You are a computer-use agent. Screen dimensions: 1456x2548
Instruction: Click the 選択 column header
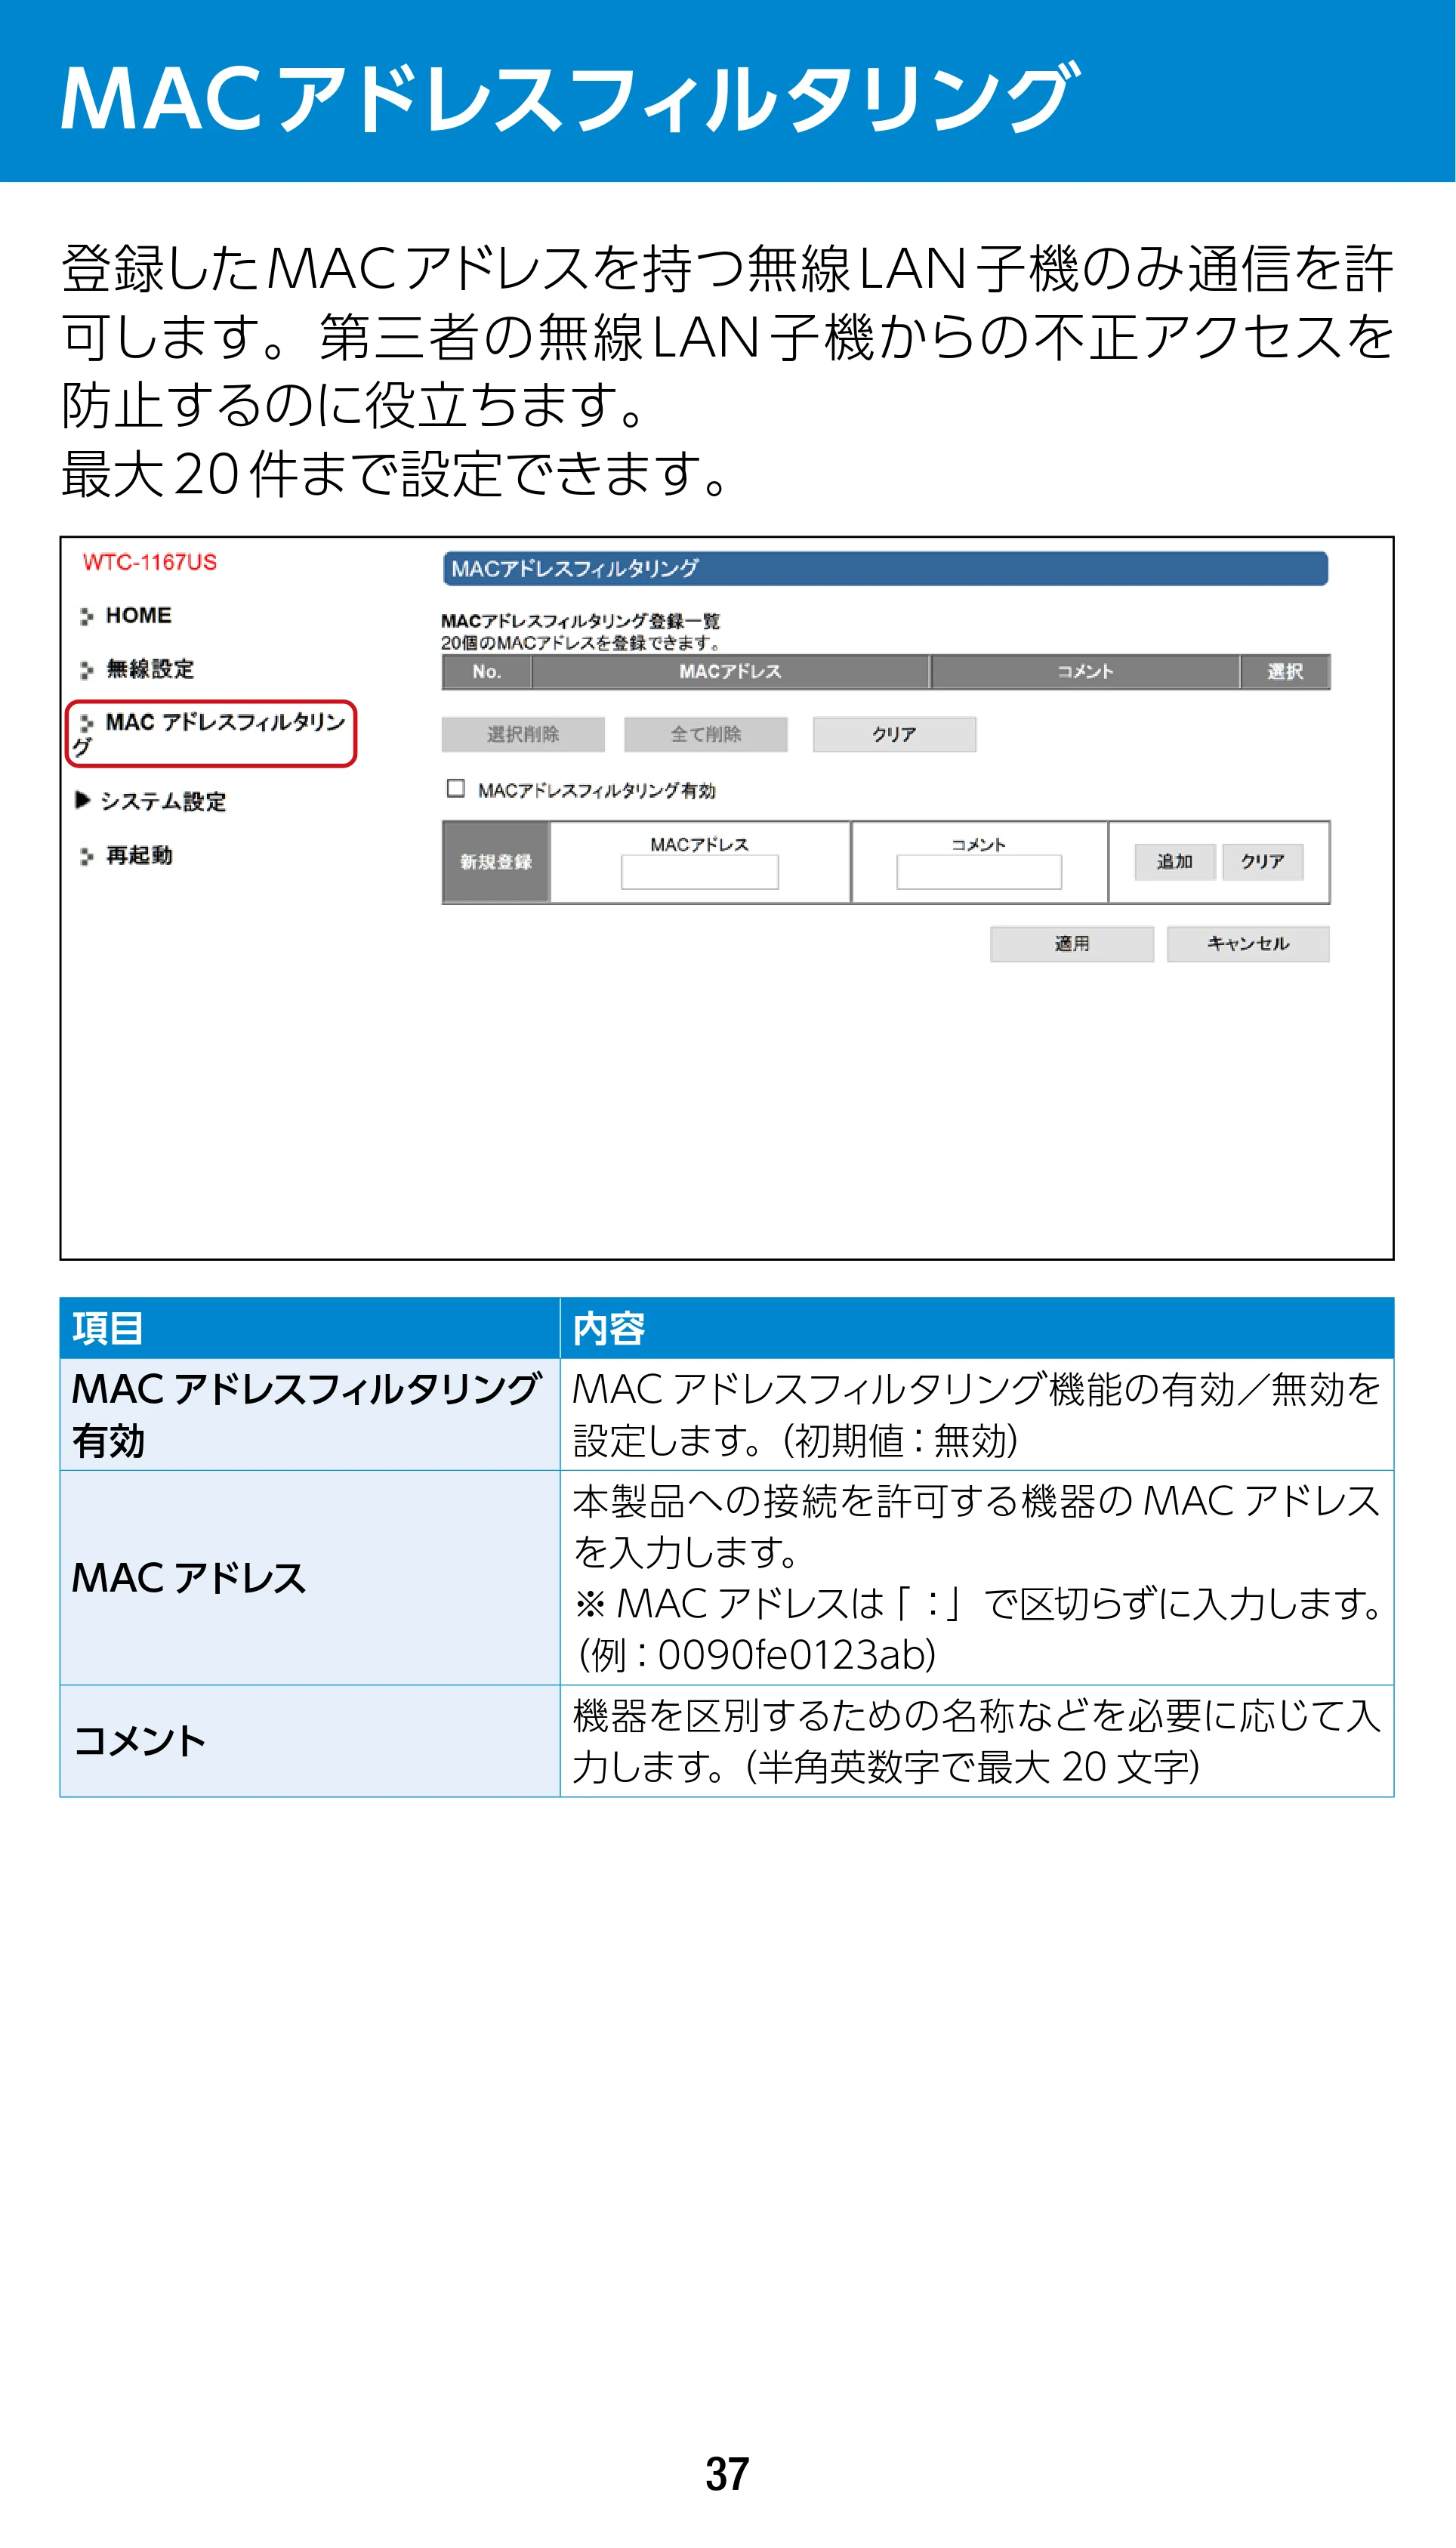(1286, 672)
